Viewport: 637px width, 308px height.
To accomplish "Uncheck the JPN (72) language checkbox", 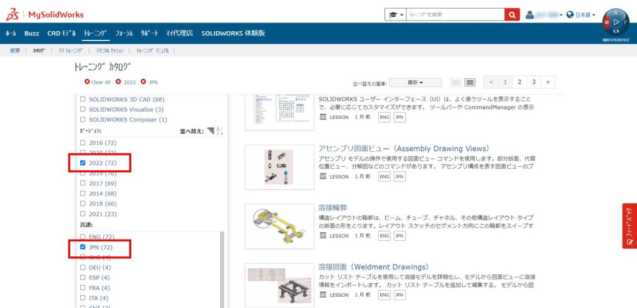I will point(83,247).
